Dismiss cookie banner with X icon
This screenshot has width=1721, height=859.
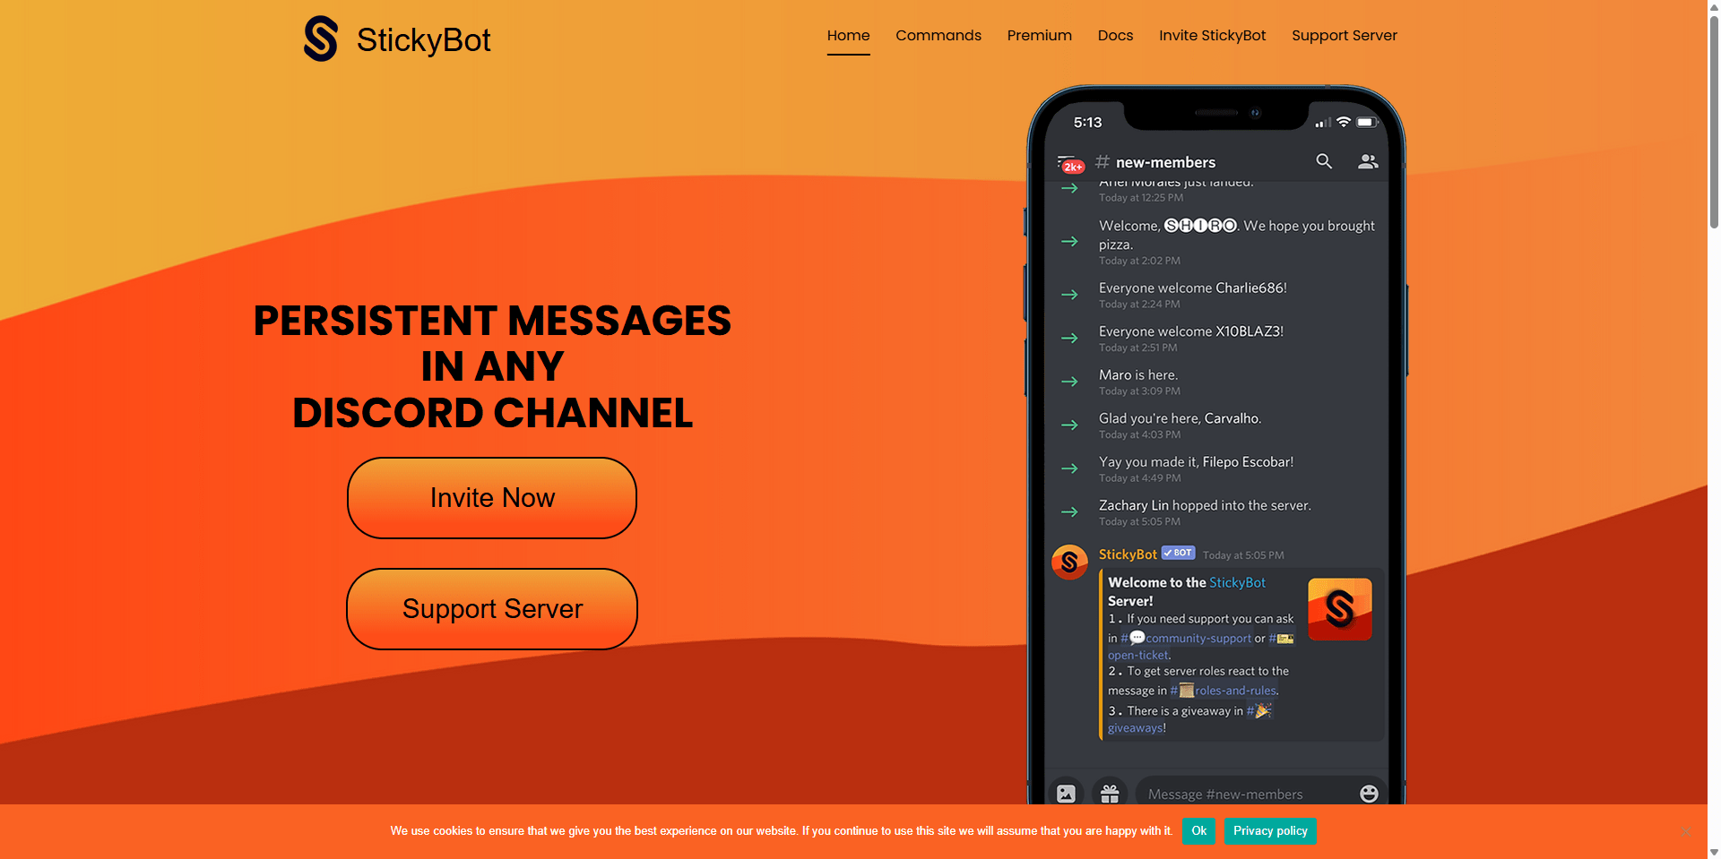[x=1686, y=831]
